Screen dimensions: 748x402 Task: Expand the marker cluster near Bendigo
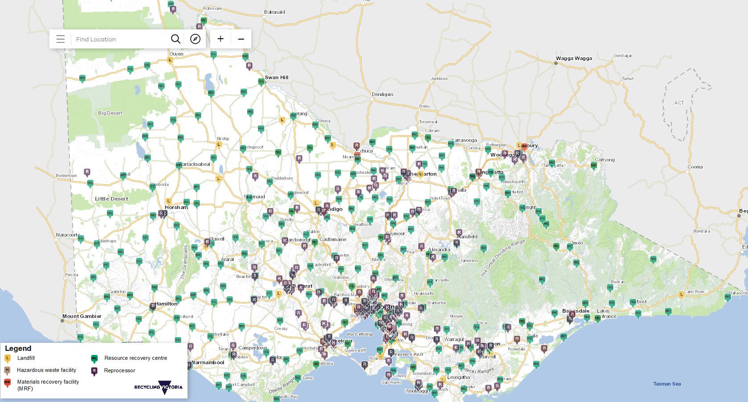pos(322,209)
